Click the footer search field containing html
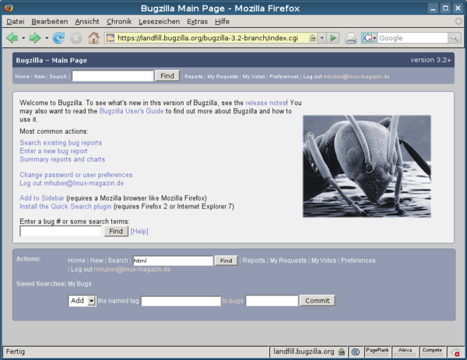Screen dimensions: 467x360 pos(173,260)
